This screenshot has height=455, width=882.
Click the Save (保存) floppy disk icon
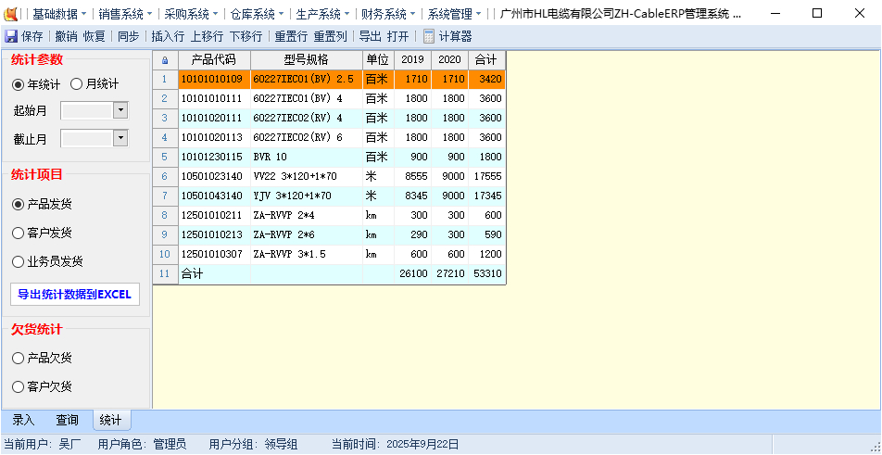coord(11,36)
